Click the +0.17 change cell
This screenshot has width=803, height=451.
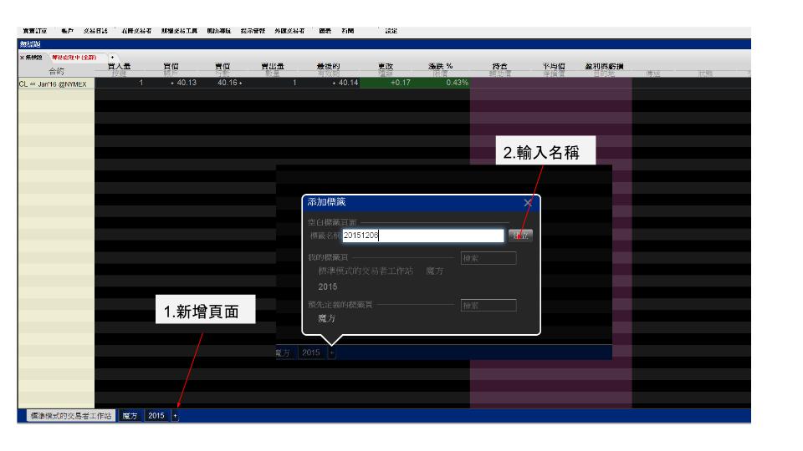[400, 83]
